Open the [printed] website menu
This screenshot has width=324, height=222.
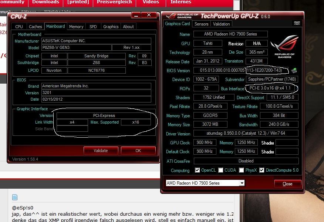[x=78, y=2]
